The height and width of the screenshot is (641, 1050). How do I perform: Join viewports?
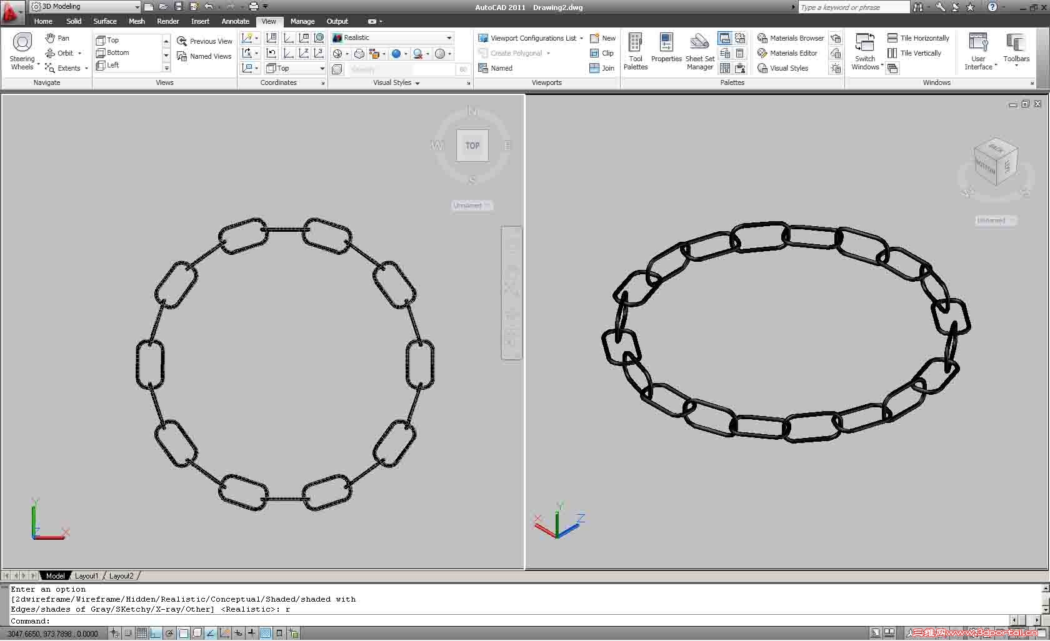pos(602,68)
